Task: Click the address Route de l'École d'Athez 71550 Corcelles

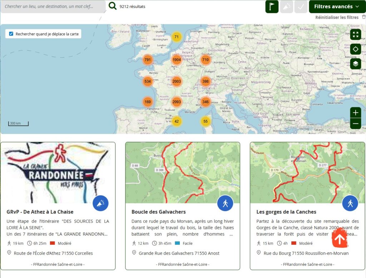Action: click(x=53, y=253)
